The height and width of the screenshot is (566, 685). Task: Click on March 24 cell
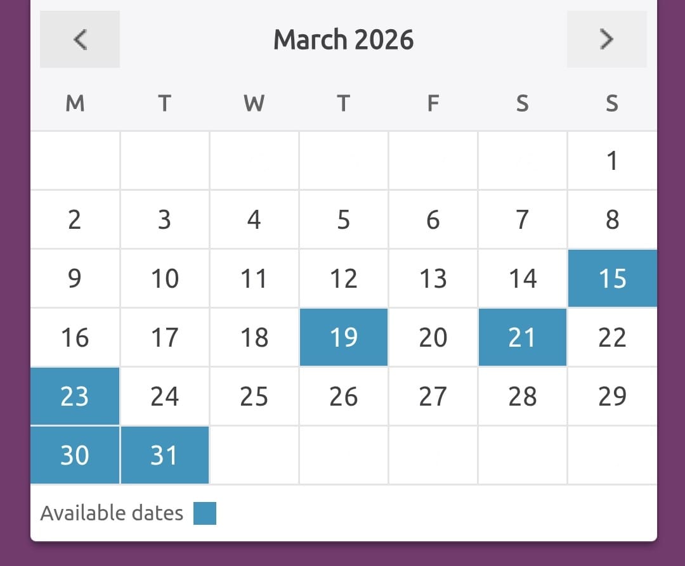click(165, 397)
